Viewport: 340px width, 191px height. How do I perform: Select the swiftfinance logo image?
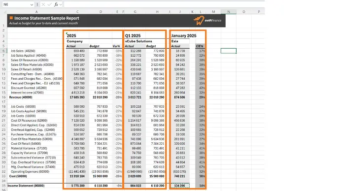coord(207,21)
